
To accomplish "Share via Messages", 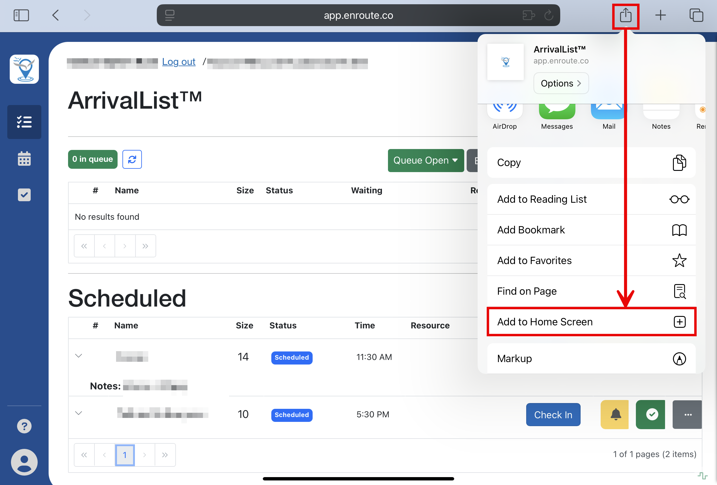I will pos(557,117).
